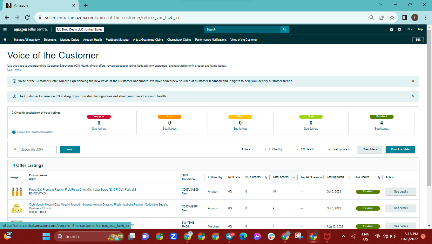See listings under Excellent
The image size is (432, 244).
381,129
